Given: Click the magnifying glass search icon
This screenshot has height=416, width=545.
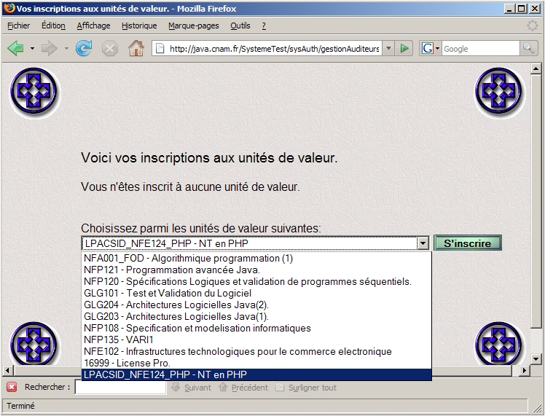Looking at the screenshot, I should pyautogui.click(x=528, y=48).
